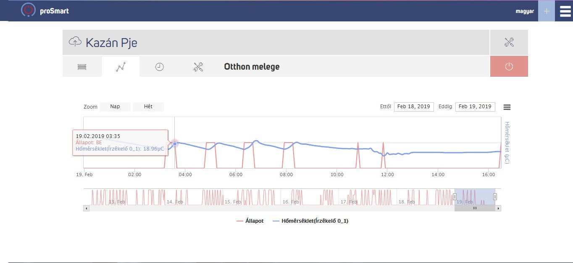Open the wrench settings in header
The height and width of the screenshot is (263, 573).
coord(509,42)
